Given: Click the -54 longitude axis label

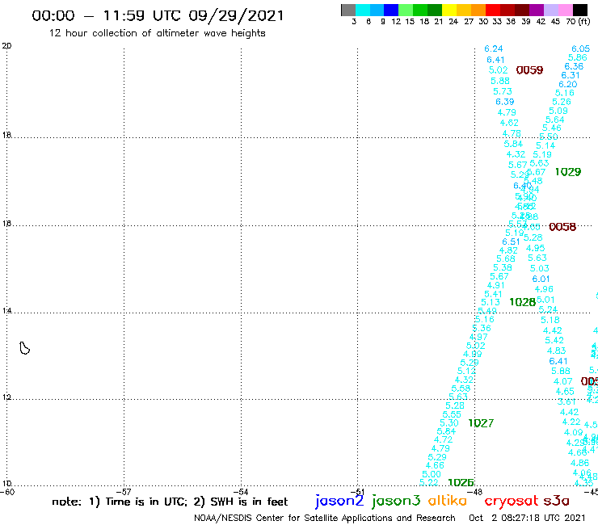Looking at the screenshot, I should 241,492.
